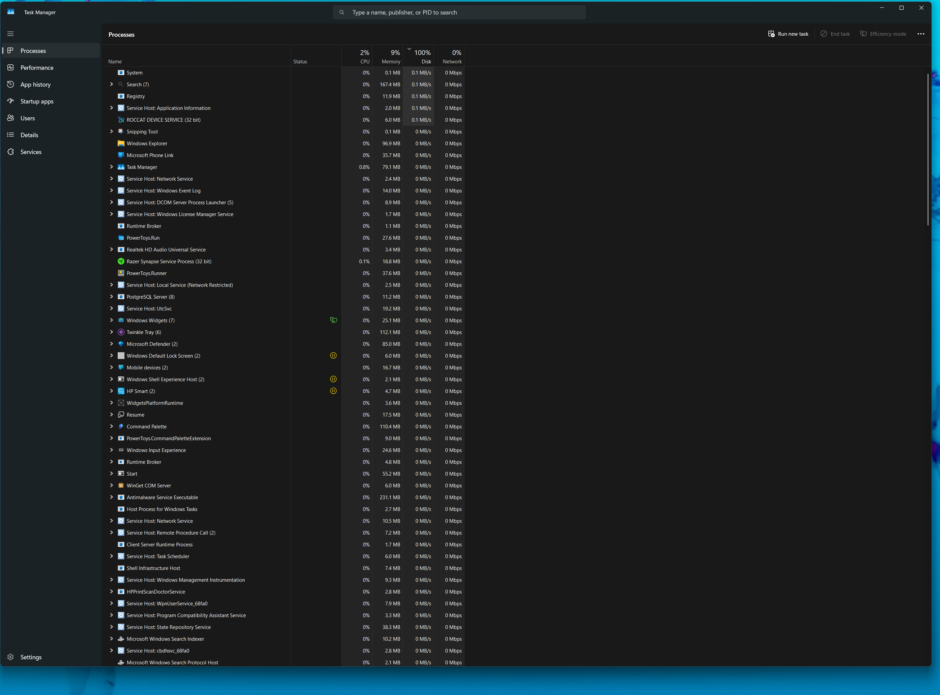Expand the Antimalware Service Executable row
The width and height of the screenshot is (940, 695).
112,497
